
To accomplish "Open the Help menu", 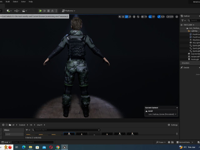I will click(x=30, y=2).
